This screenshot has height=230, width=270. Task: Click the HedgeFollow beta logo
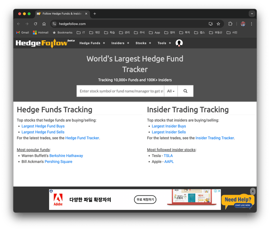click(45, 43)
